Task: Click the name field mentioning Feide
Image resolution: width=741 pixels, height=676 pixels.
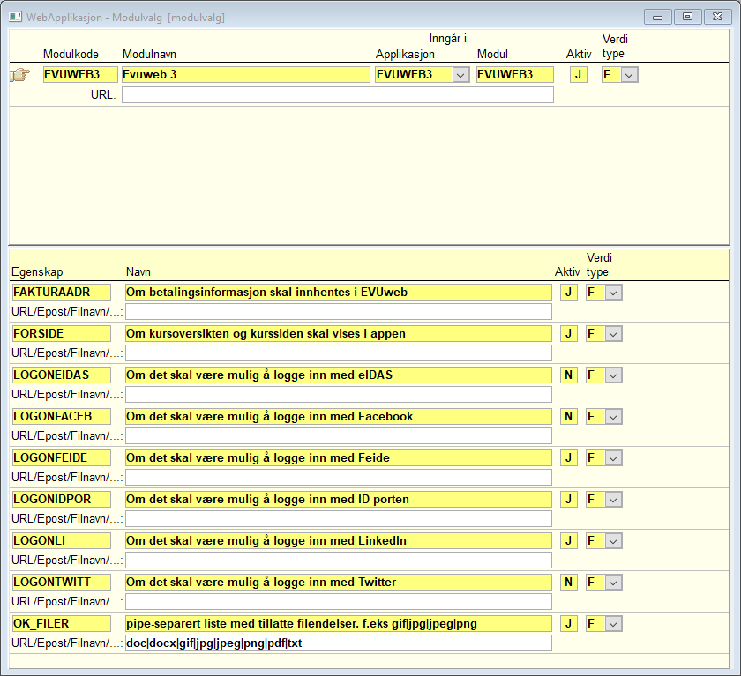Action: click(x=339, y=458)
